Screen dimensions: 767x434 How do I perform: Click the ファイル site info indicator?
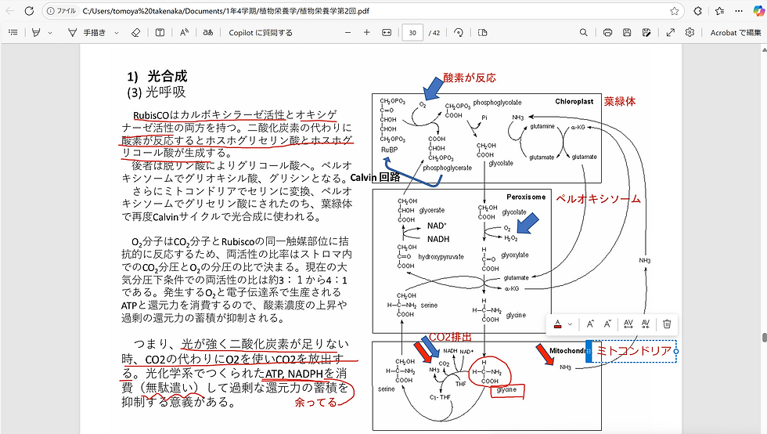(61, 11)
